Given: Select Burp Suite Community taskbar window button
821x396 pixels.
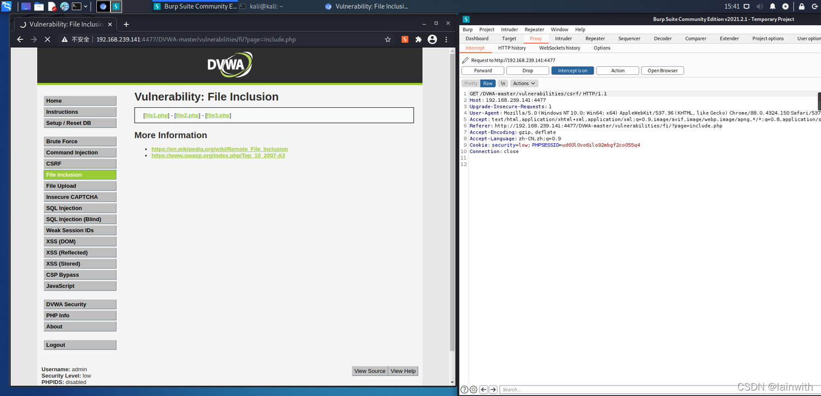Looking at the screenshot, I should tap(195, 7).
